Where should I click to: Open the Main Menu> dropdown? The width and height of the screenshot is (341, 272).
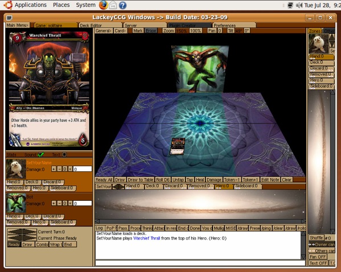17,25
